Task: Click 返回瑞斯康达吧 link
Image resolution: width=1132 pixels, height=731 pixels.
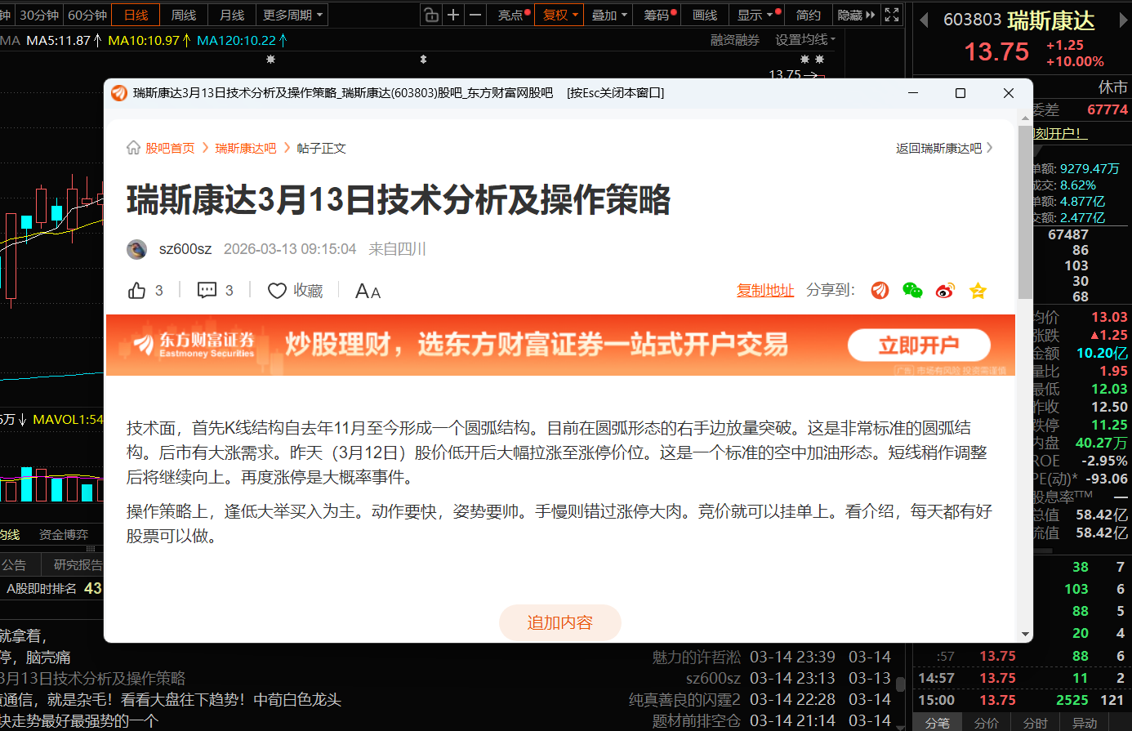Action: pos(938,148)
